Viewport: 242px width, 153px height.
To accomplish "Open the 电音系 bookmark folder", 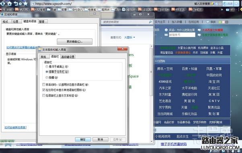I will click(90, 10).
